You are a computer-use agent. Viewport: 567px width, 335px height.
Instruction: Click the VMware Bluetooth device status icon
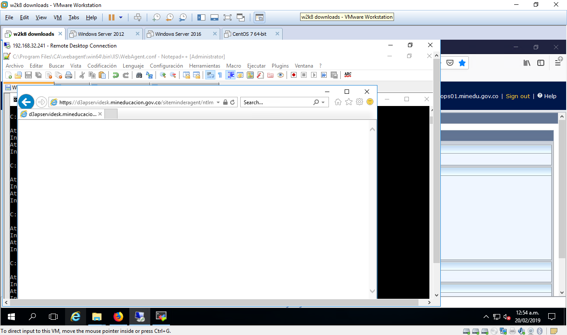539,331
